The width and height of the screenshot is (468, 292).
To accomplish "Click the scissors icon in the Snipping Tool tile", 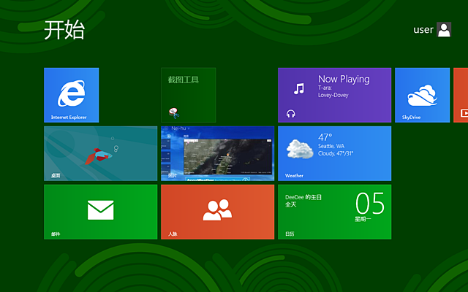I will 174,113.
